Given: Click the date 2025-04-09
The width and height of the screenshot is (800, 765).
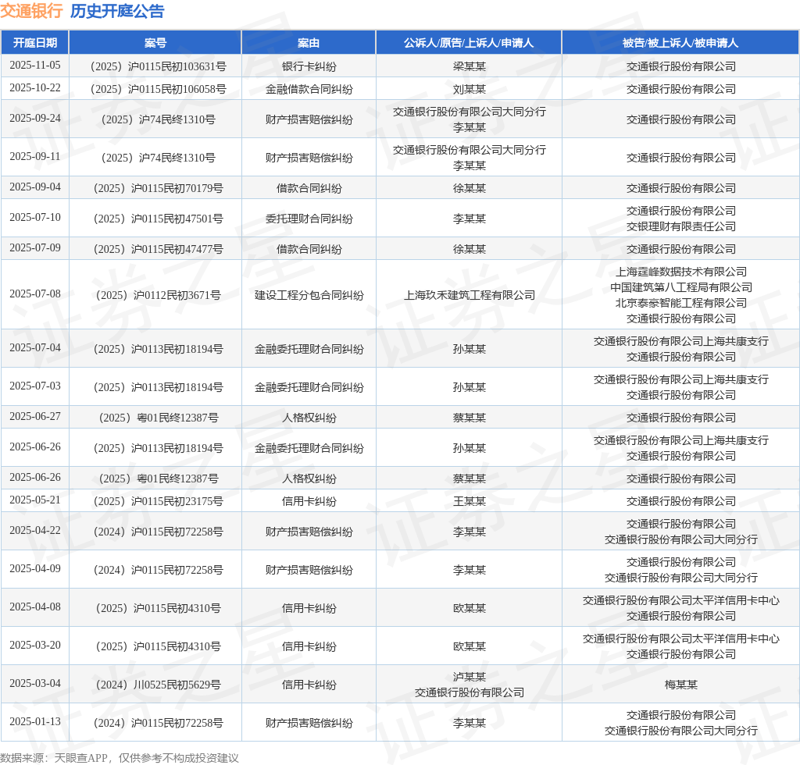Looking at the screenshot, I should [x=34, y=569].
